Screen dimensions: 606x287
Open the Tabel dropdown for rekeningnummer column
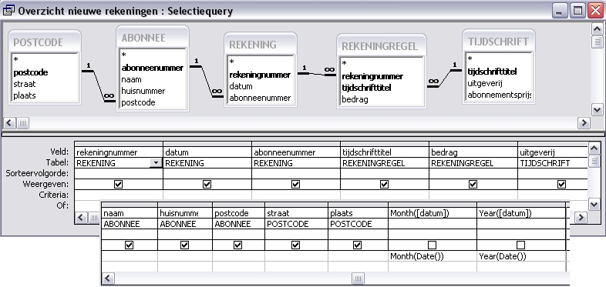pos(156,163)
